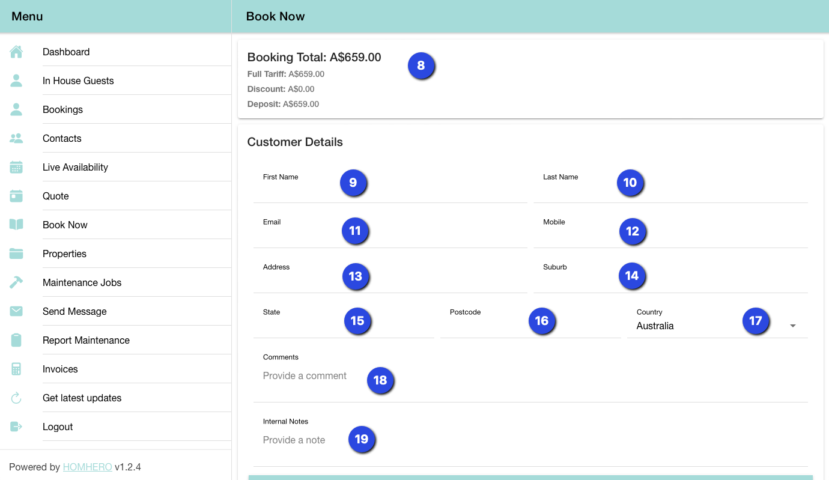Expand the Country dropdown arrow

(x=792, y=326)
